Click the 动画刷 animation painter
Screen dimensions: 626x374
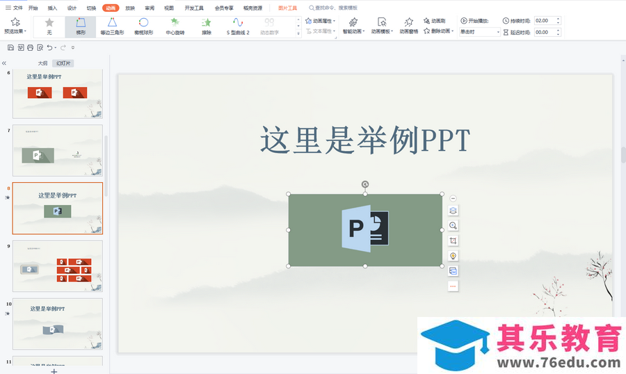[434, 21]
